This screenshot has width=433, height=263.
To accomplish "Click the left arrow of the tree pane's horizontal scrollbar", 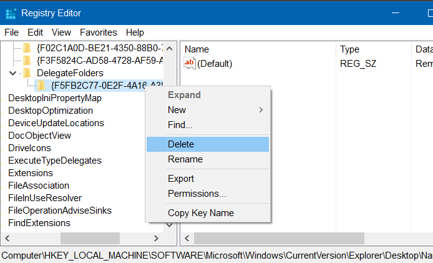I will pos(7,238).
